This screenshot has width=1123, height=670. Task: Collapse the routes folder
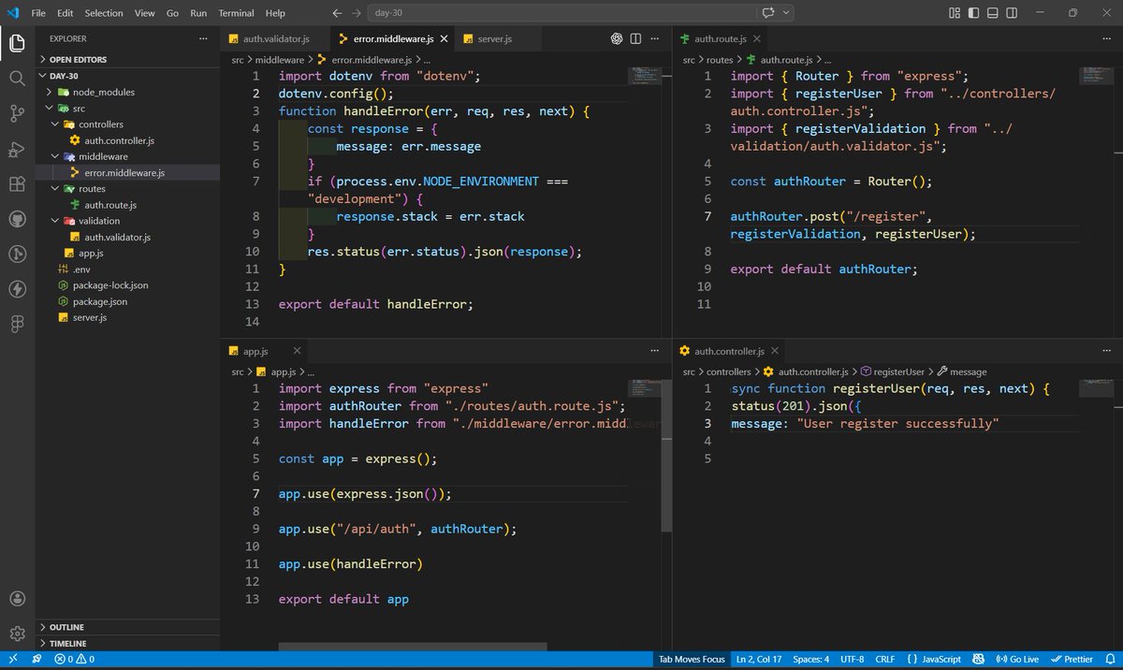click(126, 189)
